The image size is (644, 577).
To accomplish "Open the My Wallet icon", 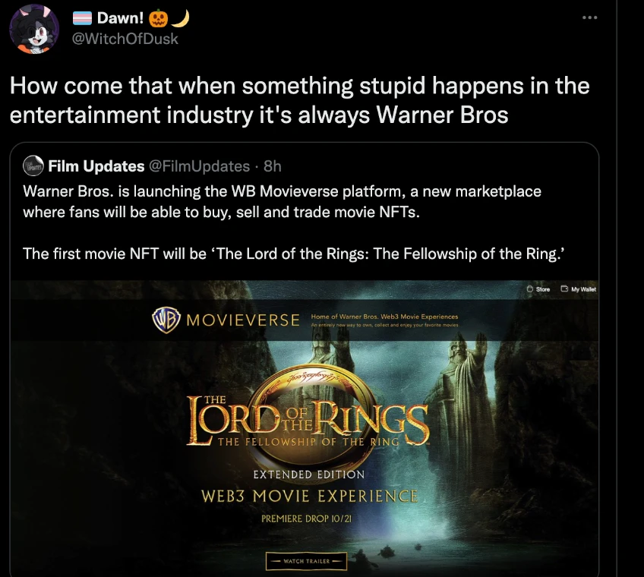I will [x=565, y=288].
